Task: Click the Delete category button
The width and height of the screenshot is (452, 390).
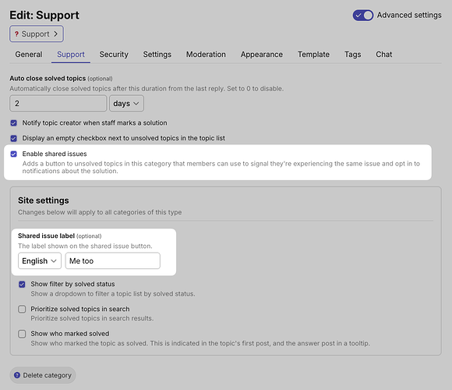Action: [x=43, y=375]
